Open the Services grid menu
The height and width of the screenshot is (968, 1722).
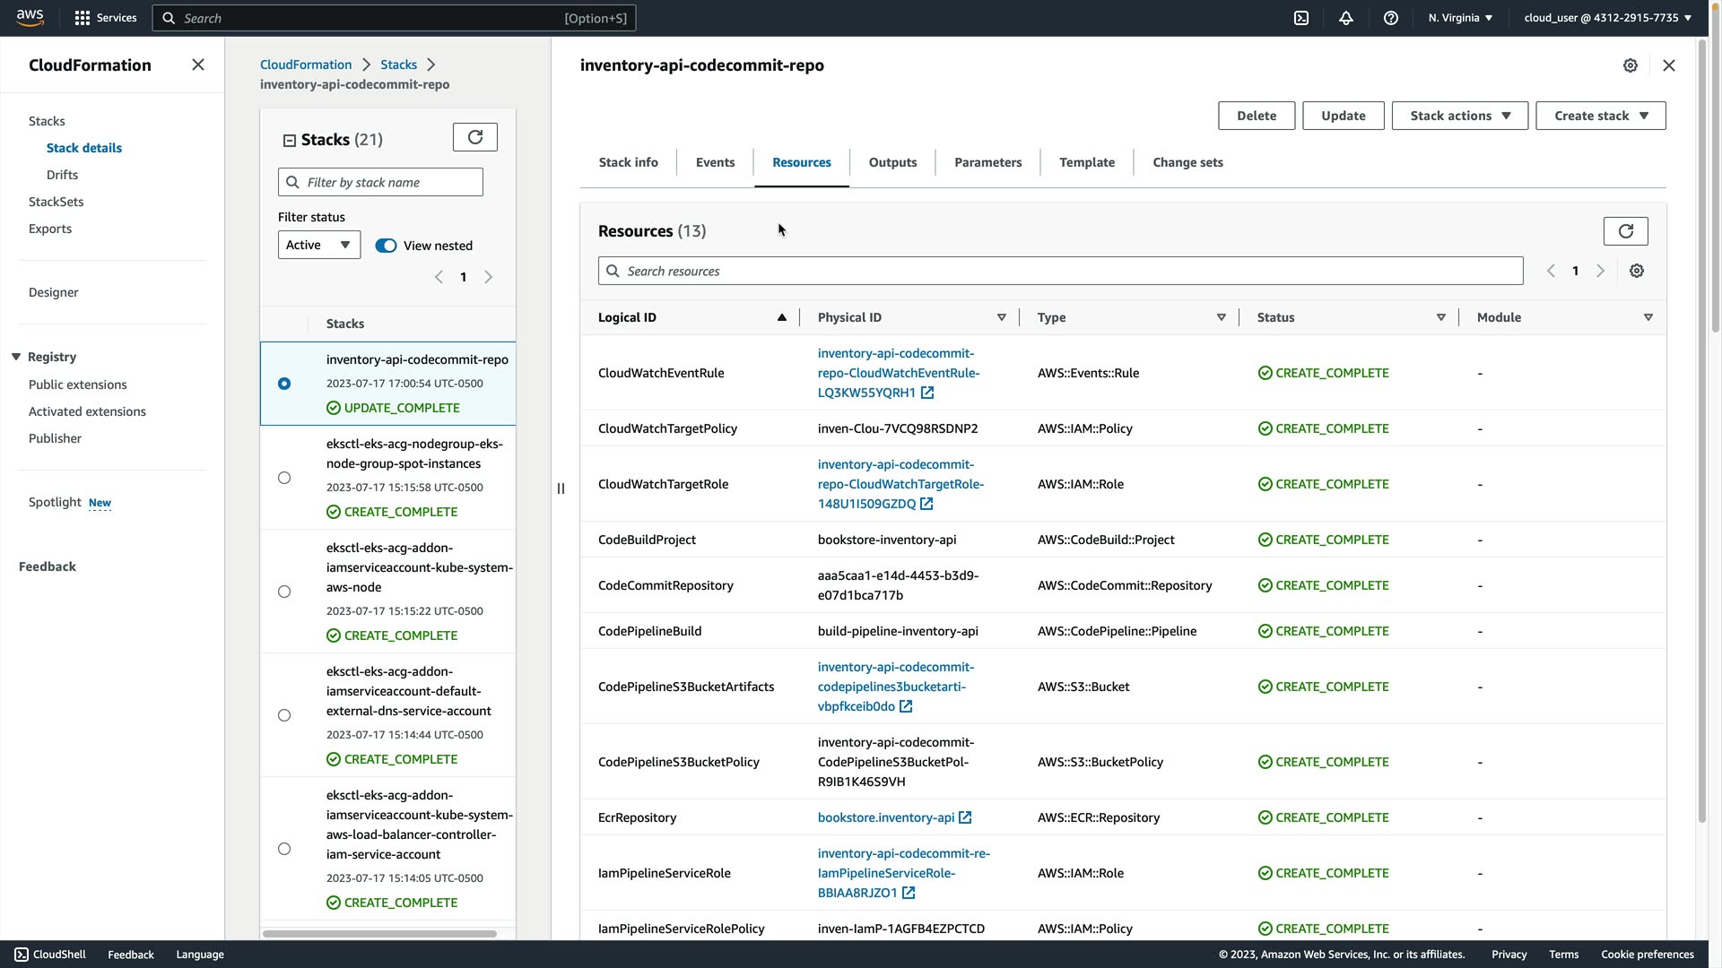(x=83, y=18)
